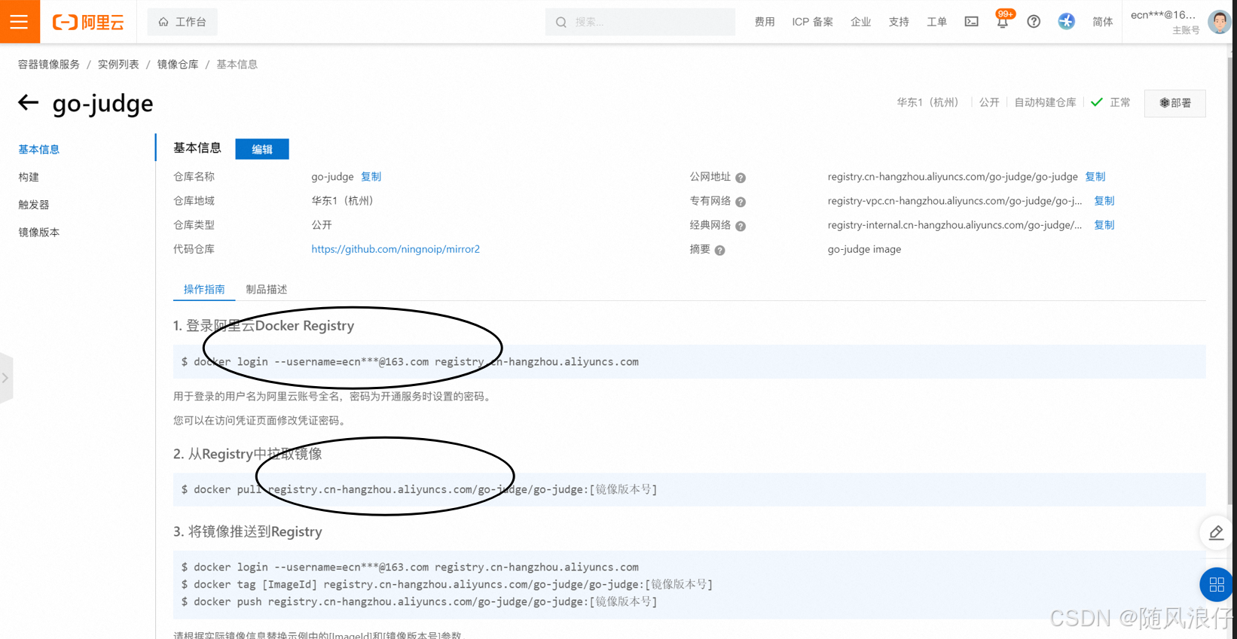1237x639 pixels.
Task: Click the blue star assistant icon
Action: coord(1066,21)
